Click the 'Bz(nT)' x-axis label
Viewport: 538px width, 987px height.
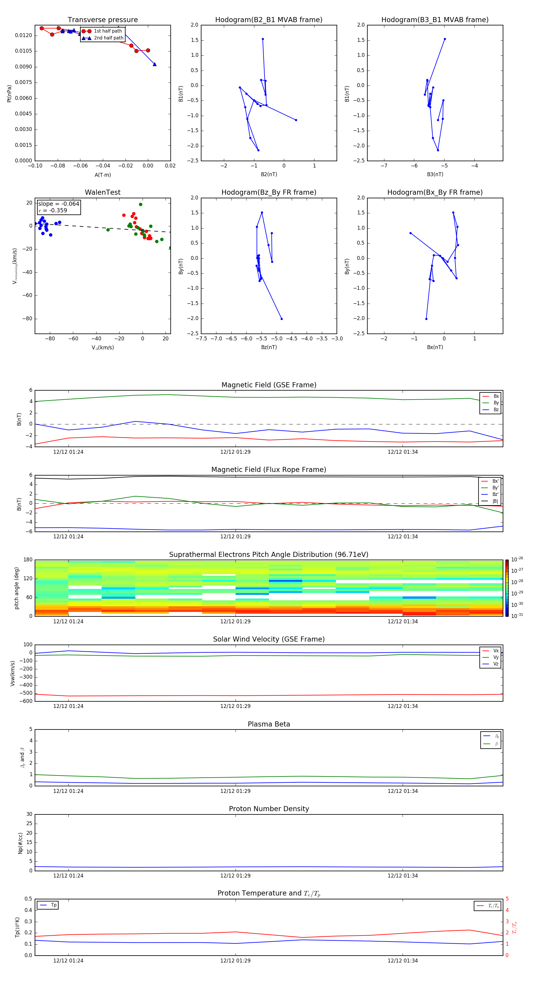click(269, 347)
